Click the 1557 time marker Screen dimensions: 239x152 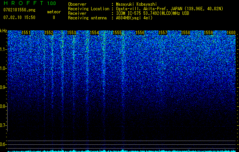tap(163, 33)
